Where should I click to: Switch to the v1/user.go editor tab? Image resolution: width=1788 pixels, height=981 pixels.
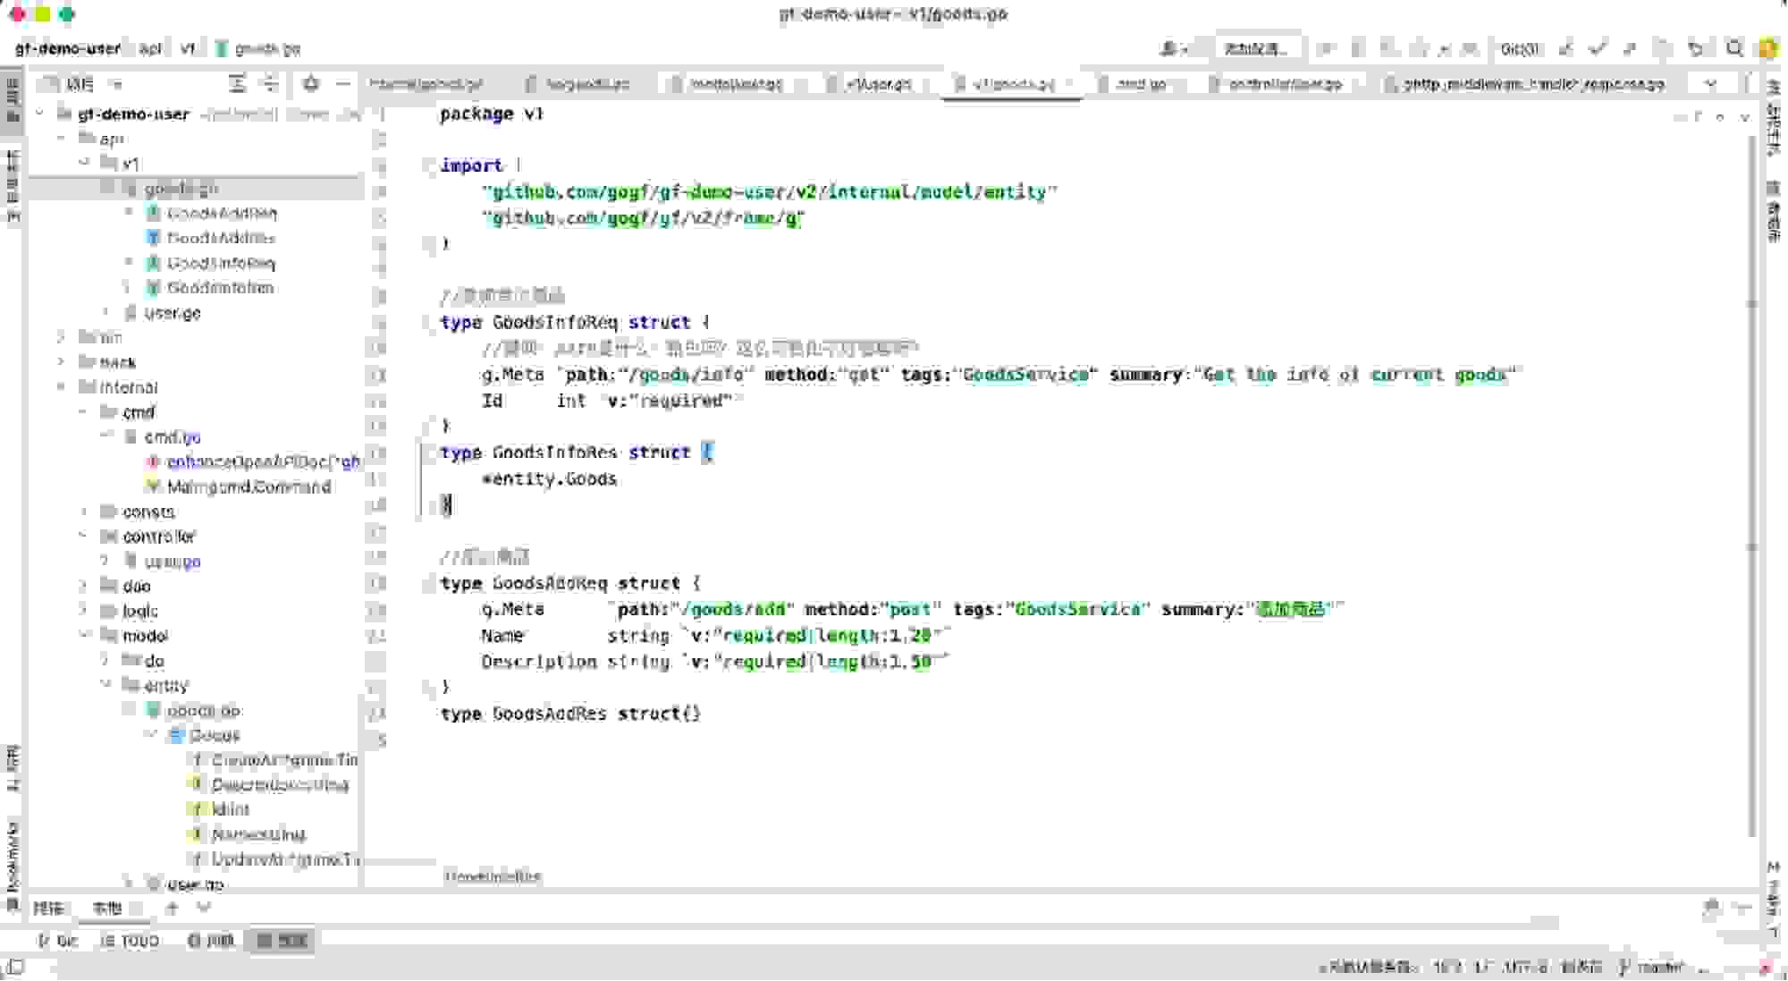(876, 83)
